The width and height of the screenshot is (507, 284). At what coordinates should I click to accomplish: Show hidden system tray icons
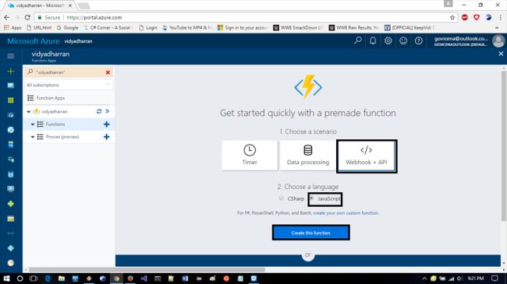pyautogui.click(x=424, y=279)
